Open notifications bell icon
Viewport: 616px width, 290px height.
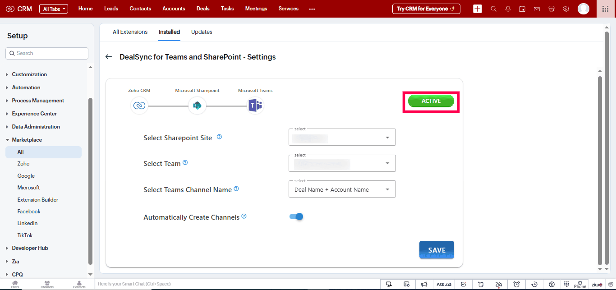[x=508, y=9]
